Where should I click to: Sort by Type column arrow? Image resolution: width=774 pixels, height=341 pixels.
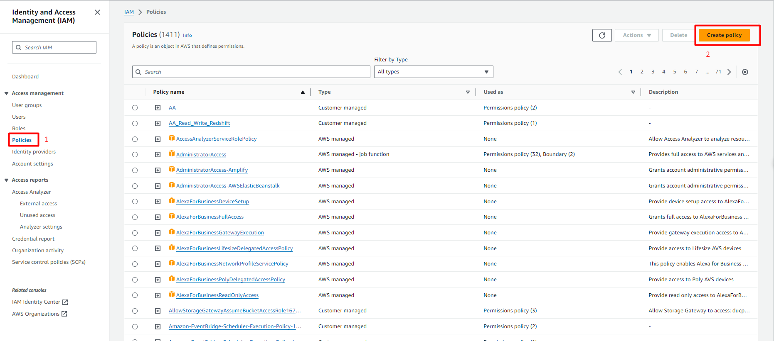coord(468,93)
